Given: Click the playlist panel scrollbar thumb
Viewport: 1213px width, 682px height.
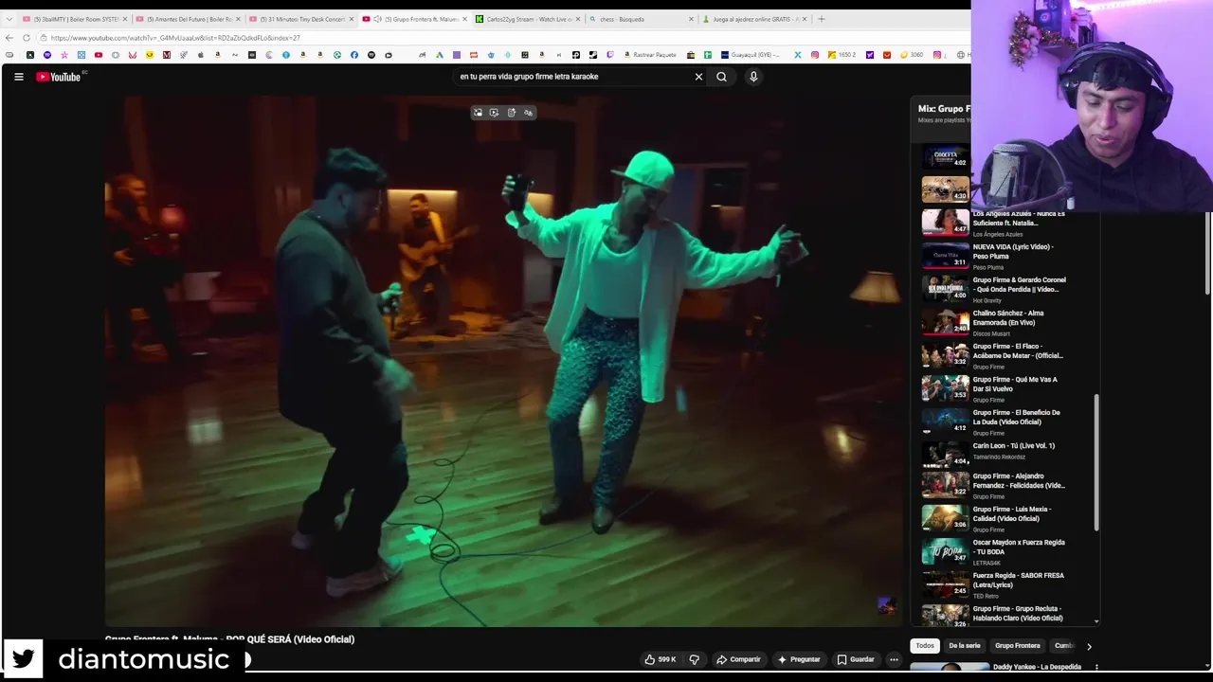Looking at the screenshot, I should click(1096, 462).
